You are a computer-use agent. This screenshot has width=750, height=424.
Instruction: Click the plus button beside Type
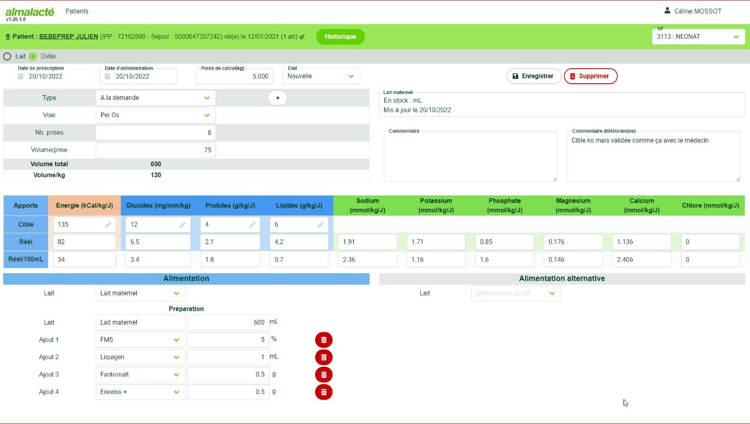[x=278, y=98]
